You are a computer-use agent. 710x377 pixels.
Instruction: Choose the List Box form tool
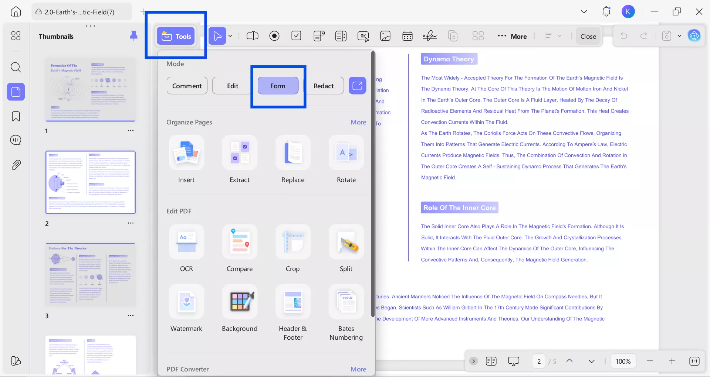click(x=341, y=36)
